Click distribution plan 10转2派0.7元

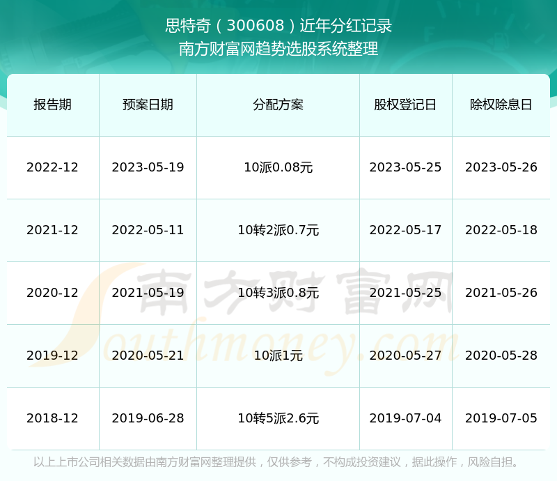278,230
